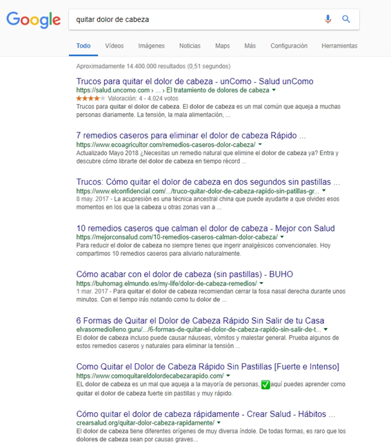391x446 pixels.
Task: Click 'Valoración: 4 - 4.024 votos' text
Action: pos(143,99)
